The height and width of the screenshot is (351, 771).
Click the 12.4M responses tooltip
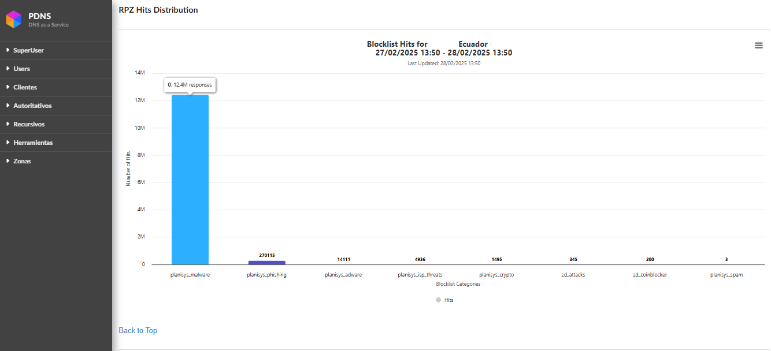click(x=190, y=85)
